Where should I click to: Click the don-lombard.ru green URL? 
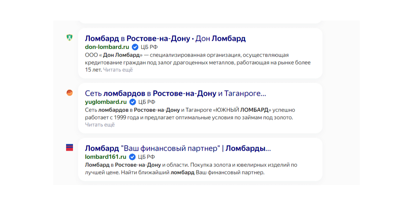coord(107,47)
